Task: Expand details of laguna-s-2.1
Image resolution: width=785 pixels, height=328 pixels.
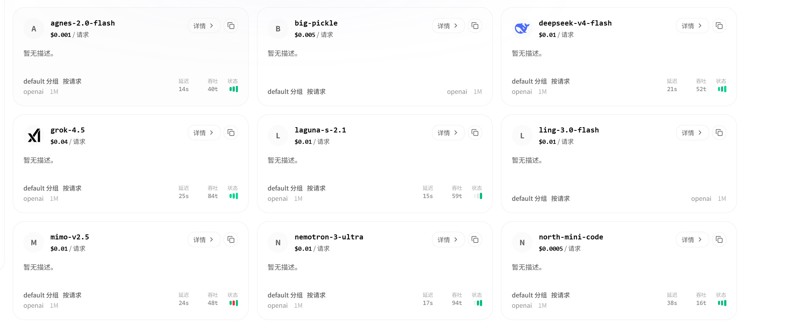Action: pos(448,133)
